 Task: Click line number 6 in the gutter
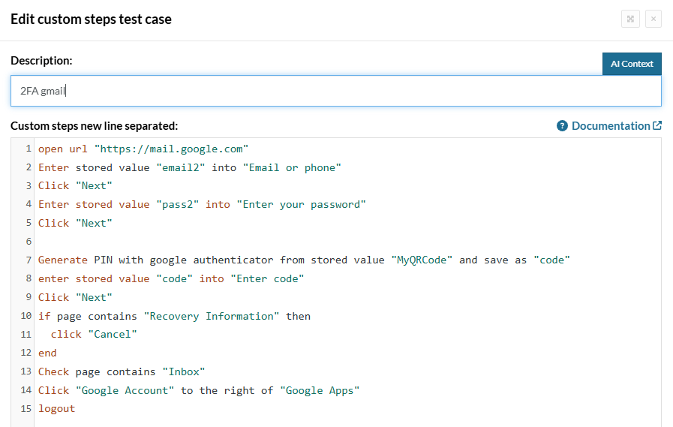pos(29,242)
